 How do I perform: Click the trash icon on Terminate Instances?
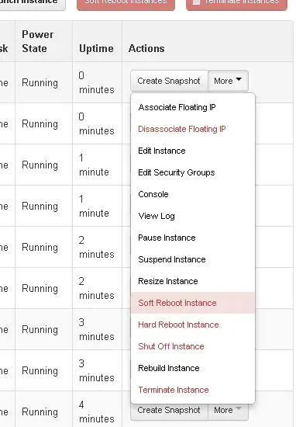[x=196, y=2]
